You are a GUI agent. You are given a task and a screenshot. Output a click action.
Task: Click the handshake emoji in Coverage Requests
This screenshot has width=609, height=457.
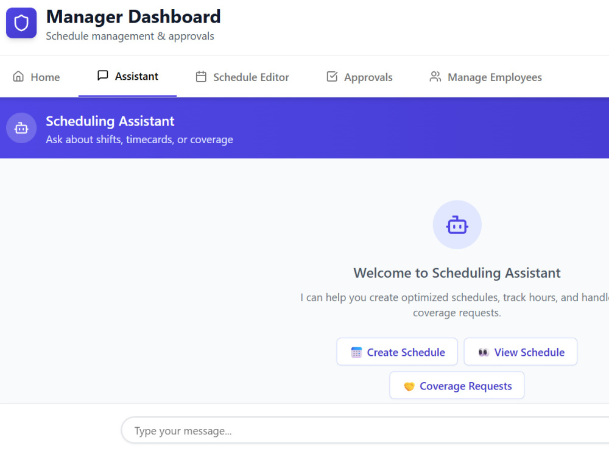pyautogui.click(x=409, y=386)
